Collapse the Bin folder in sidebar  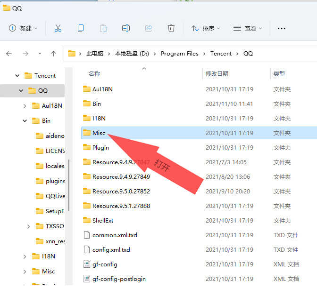click(25, 121)
